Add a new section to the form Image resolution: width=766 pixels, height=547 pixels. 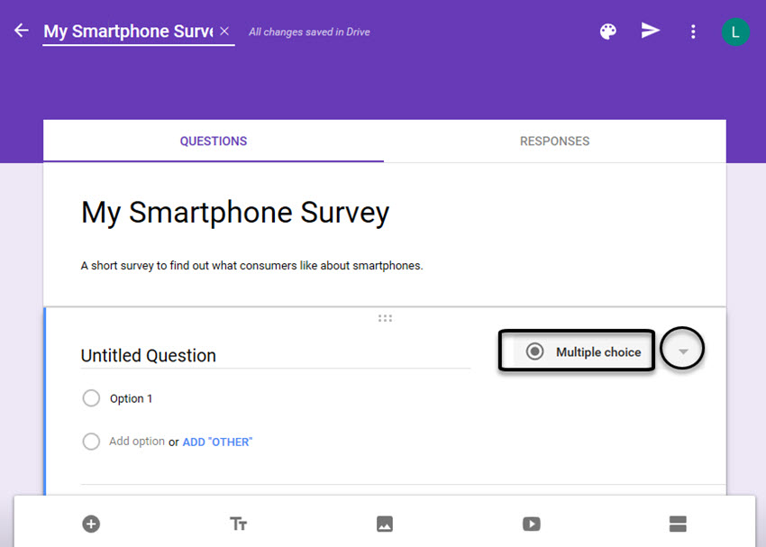(678, 524)
